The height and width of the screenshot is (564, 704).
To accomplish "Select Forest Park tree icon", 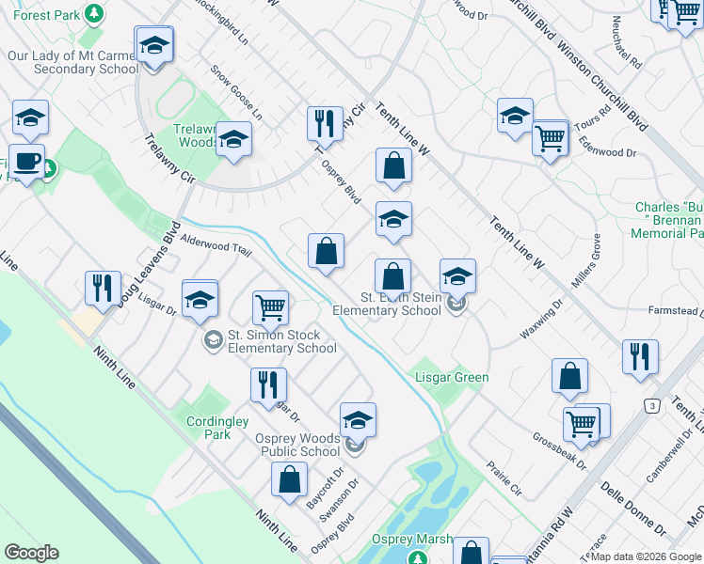I will pos(94,13).
